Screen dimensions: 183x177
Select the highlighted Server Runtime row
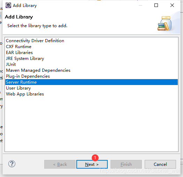91,82
